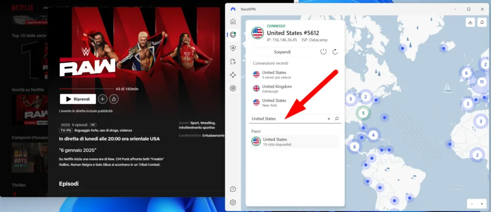Click Sospendi to pause the VPN
The image size is (491, 212).
click(282, 52)
